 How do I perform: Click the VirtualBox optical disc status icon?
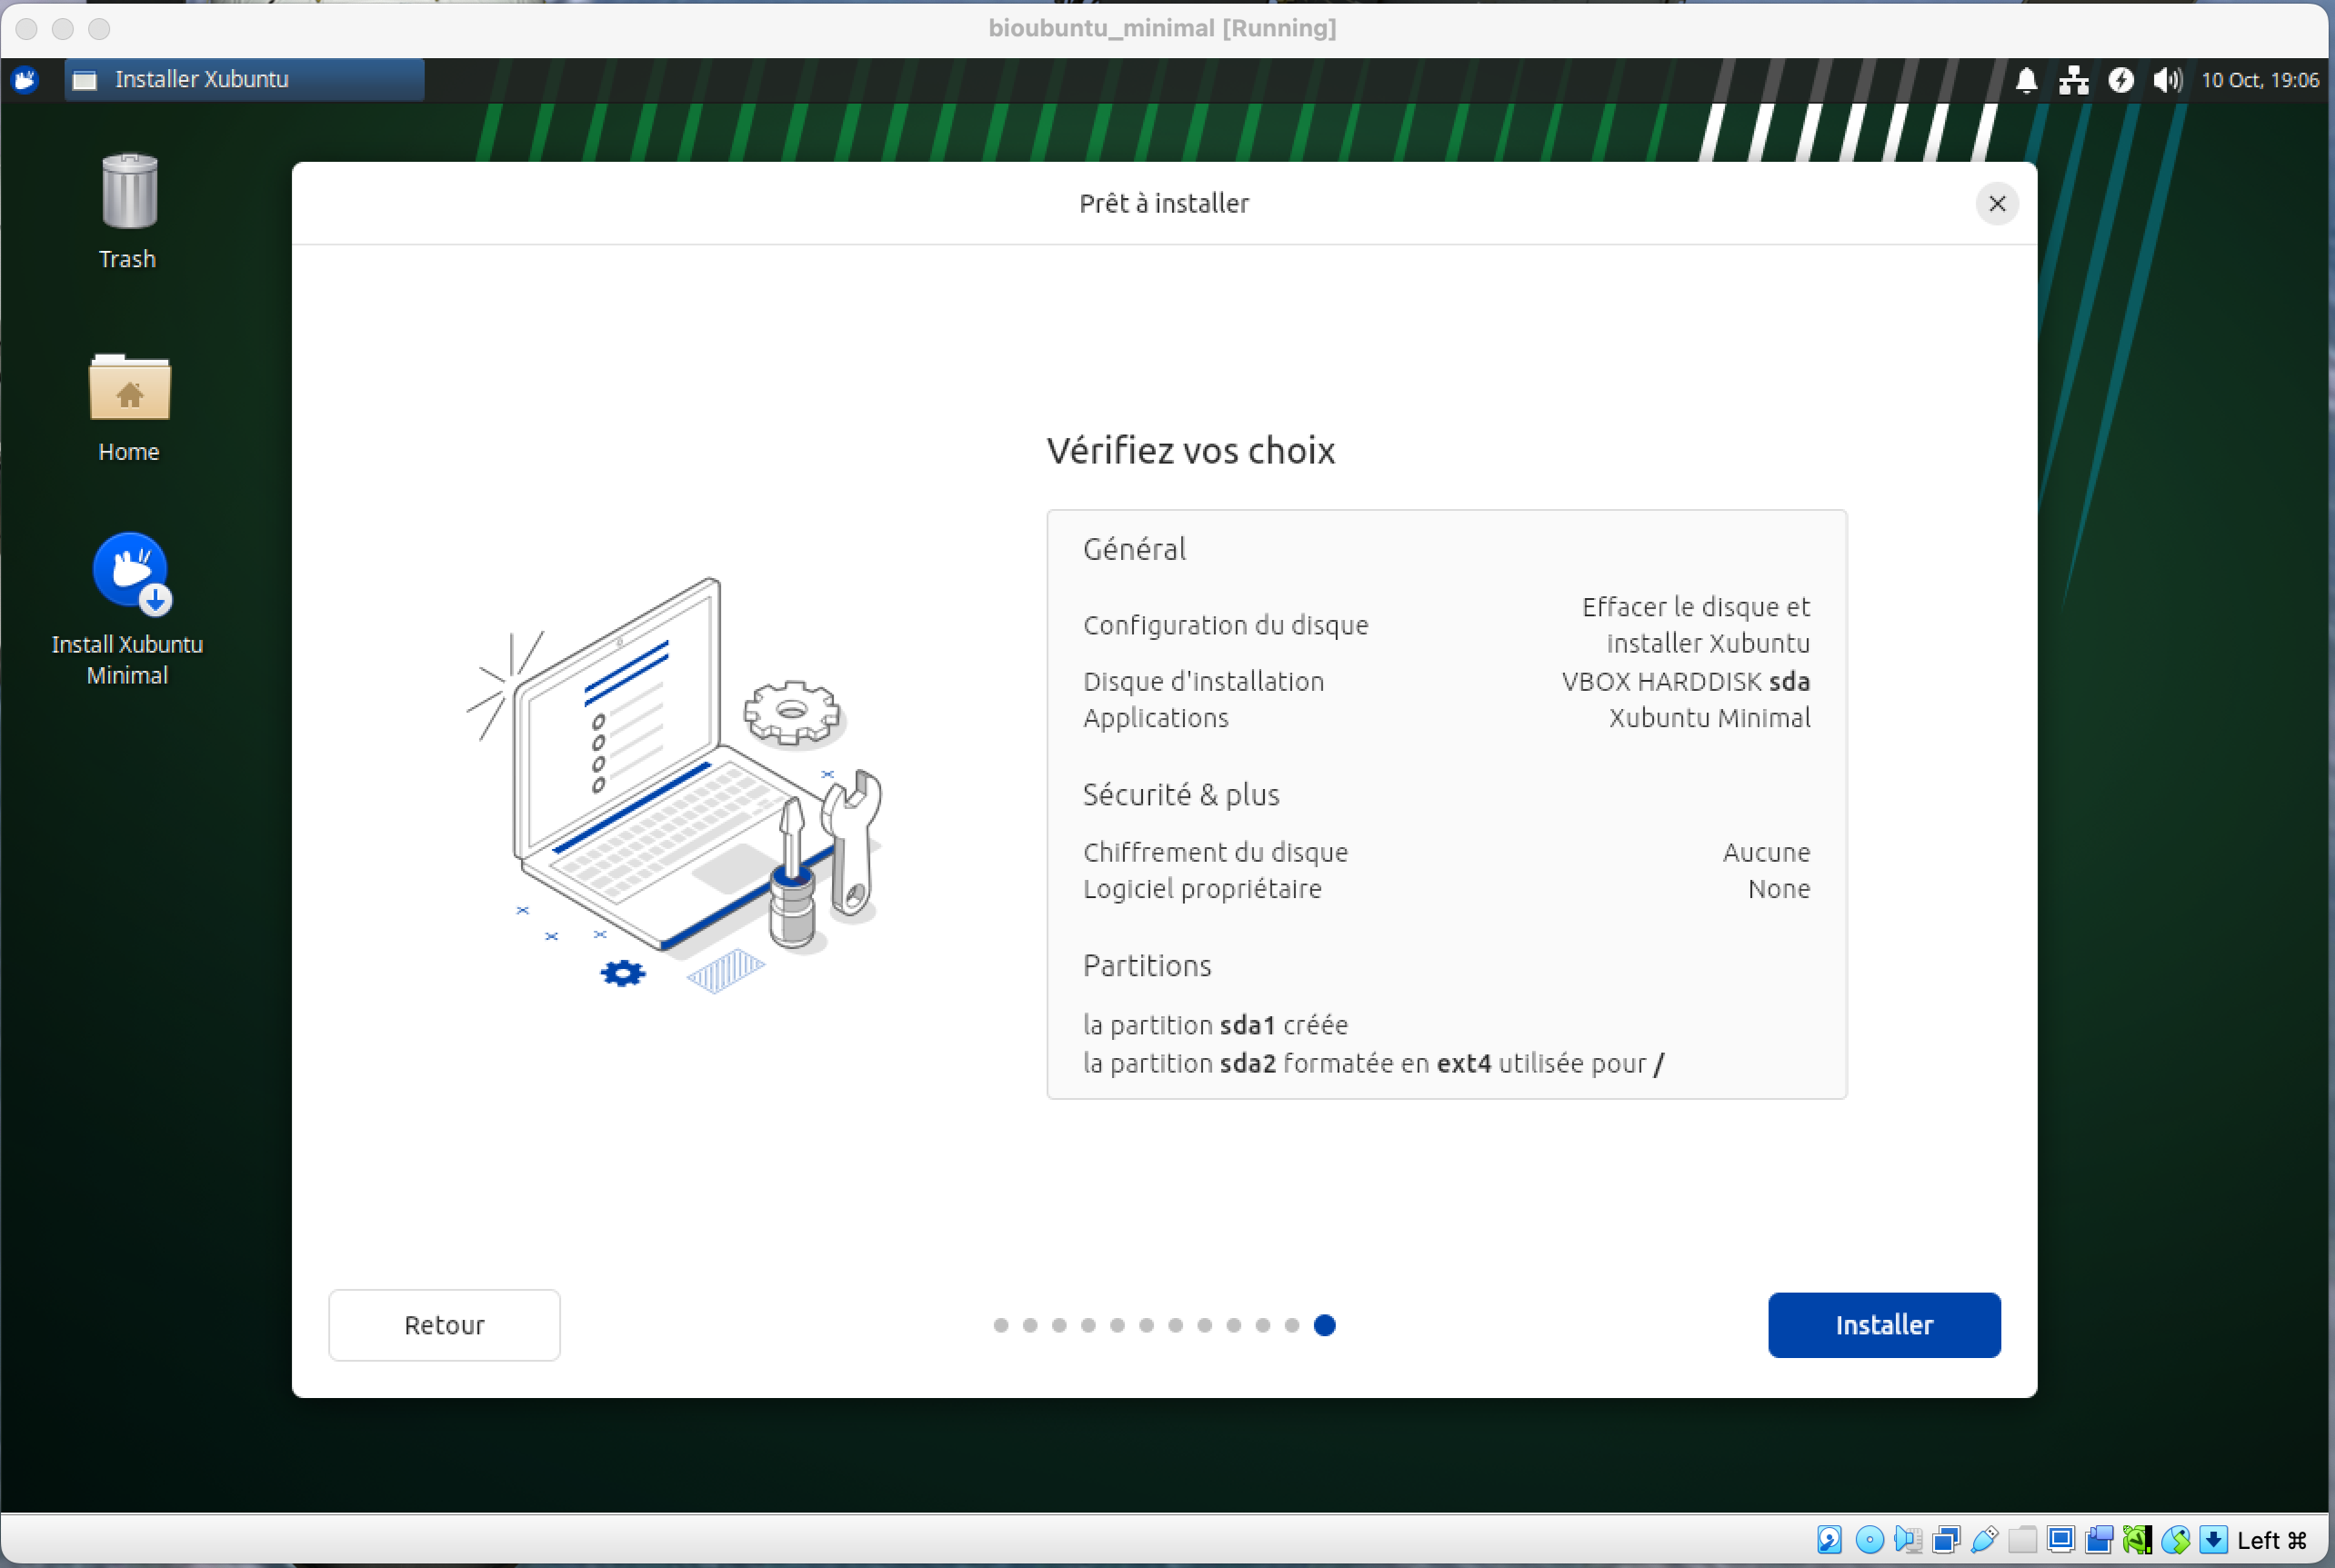(1870, 1540)
